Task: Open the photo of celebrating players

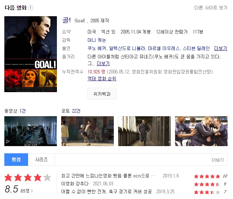Action: 201,131
